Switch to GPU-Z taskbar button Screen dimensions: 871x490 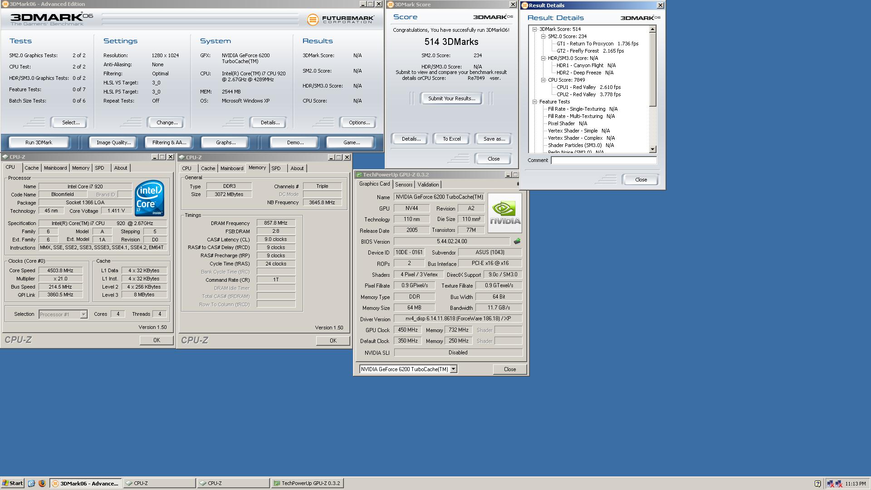(x=307, y=483)
